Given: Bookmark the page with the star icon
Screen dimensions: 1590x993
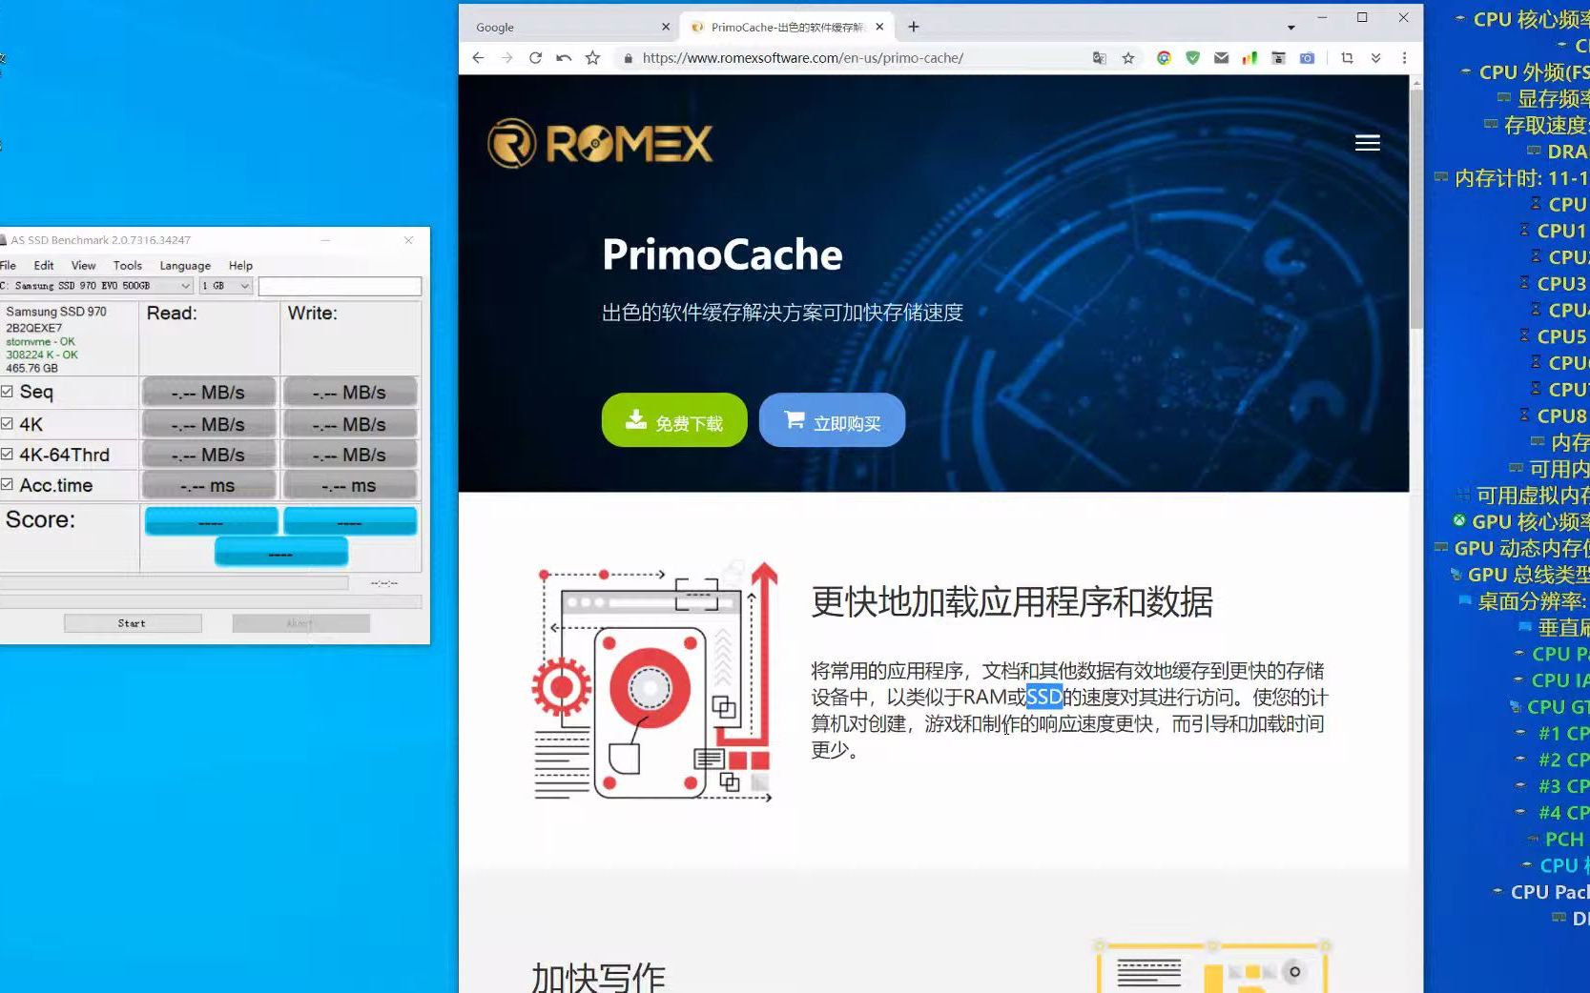Looking at the screenshot, I should tap(1127, 58).
